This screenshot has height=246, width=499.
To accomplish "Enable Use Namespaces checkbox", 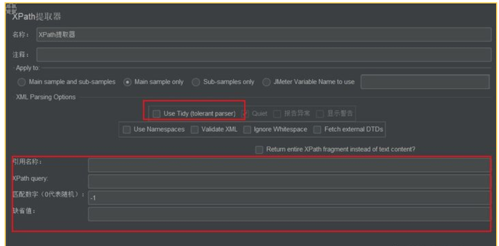I will (127, 130).
